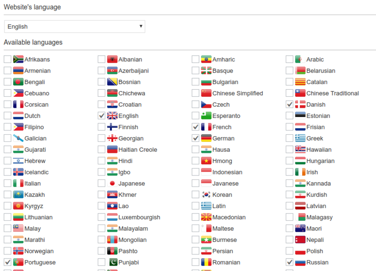Click the Malagasy label
The height and width of the screenshot is (271, 376).
pos(319,218)
